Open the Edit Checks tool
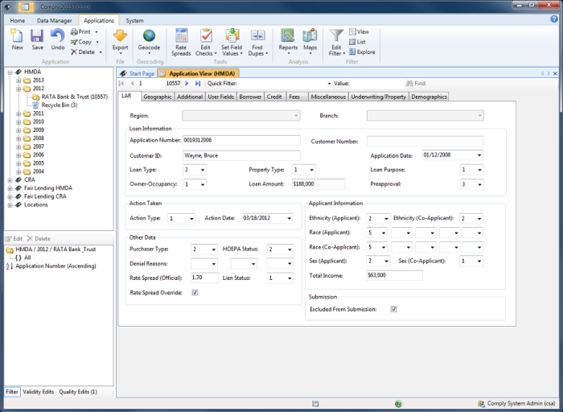 206,43
